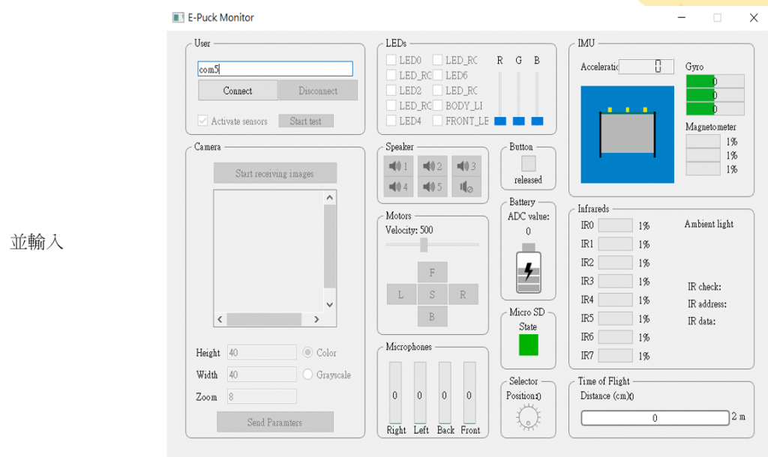Minimize the E-Puck Monitor window
This screenshot has height=457, width=768.
pyautogui.click(x=681, y=18)
